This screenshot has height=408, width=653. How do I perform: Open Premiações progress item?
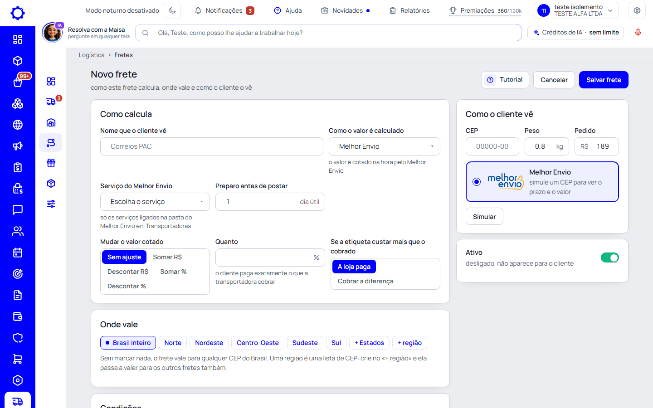tap(485, 10)
